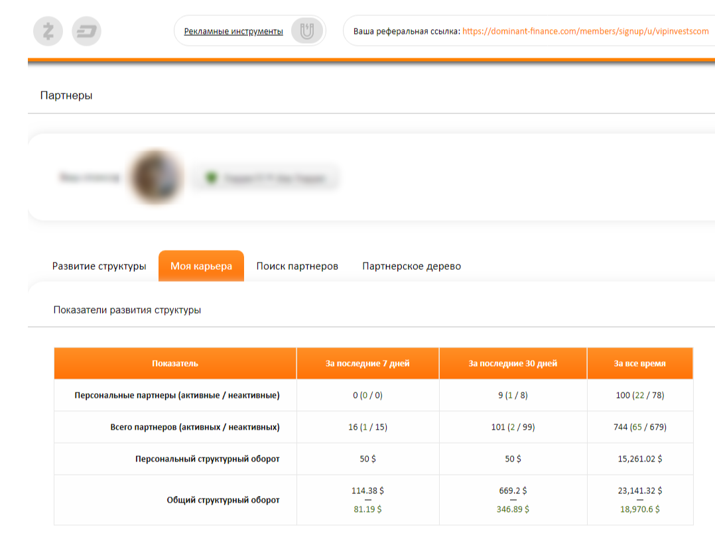Click the green status dot beside avatar

[211, 178]
